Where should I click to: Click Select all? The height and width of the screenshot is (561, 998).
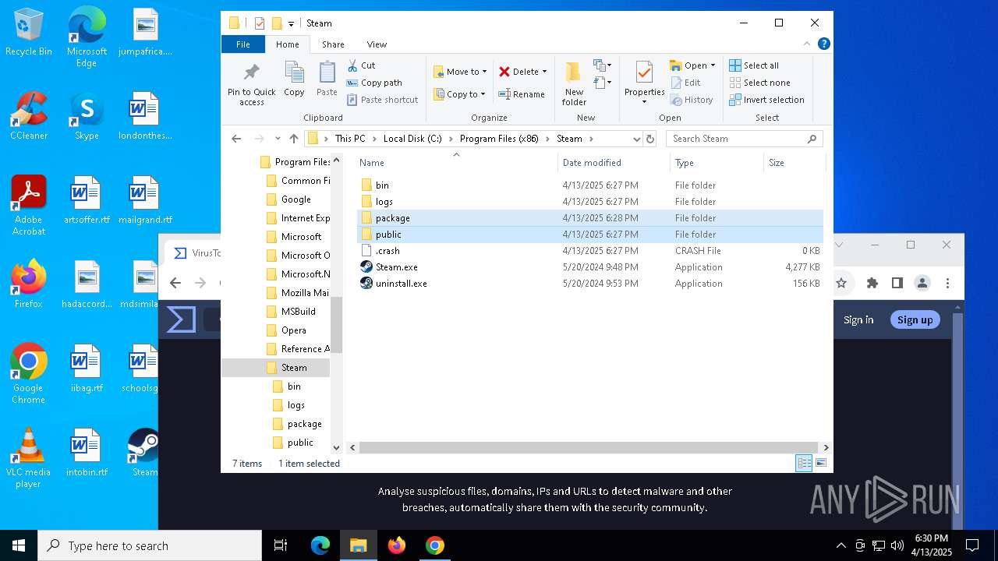[754, 65]
